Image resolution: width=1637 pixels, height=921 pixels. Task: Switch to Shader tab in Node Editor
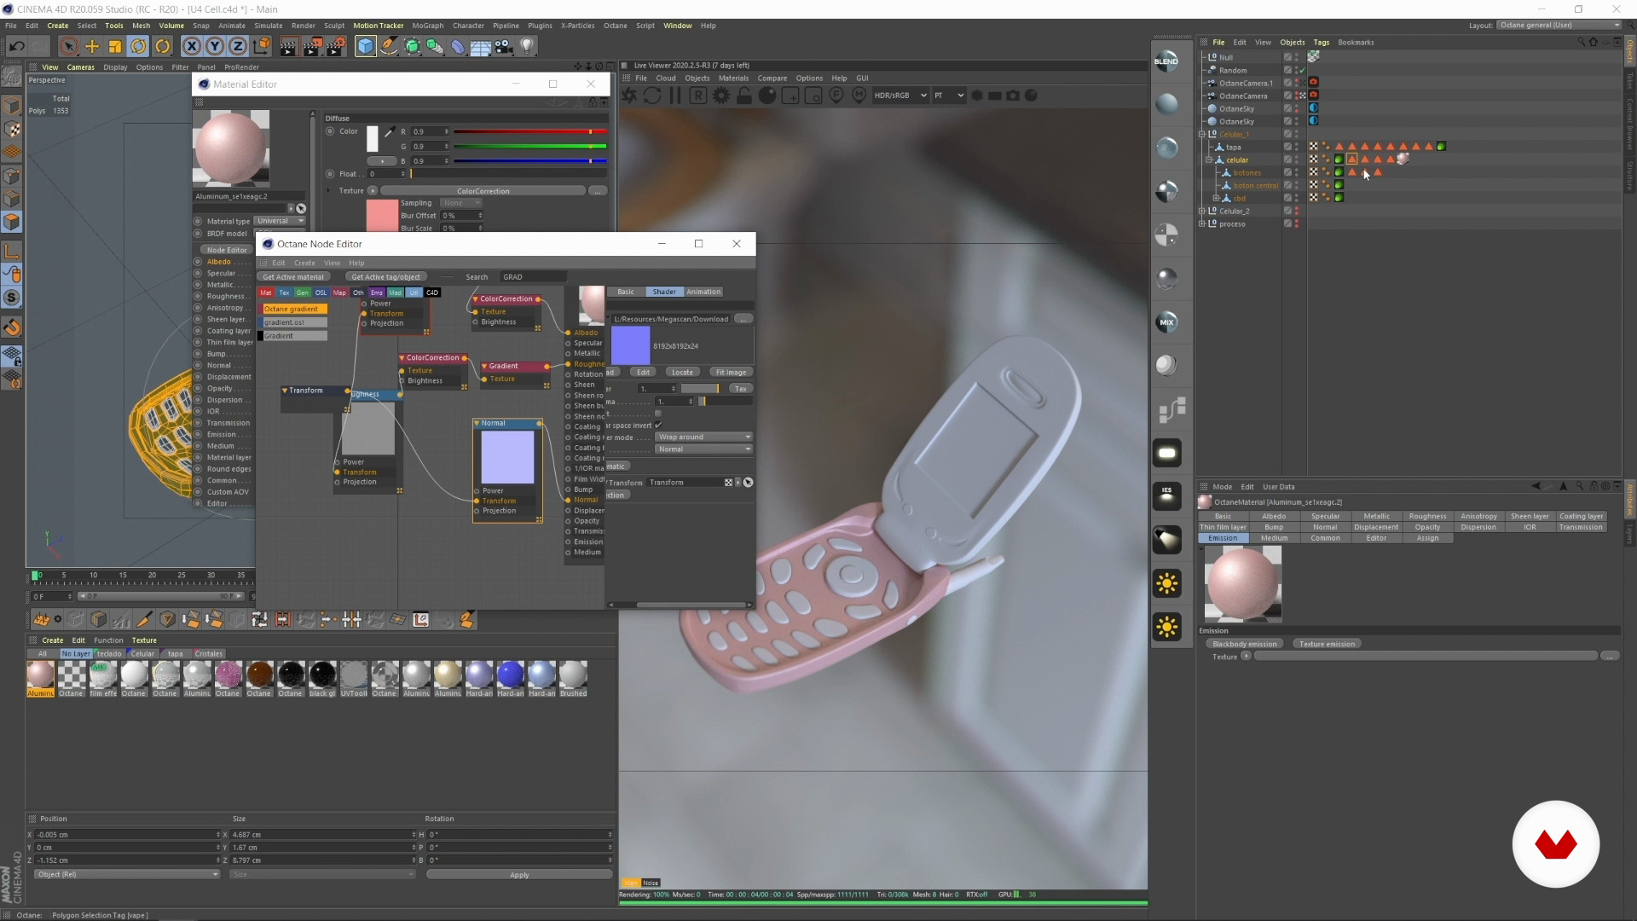[x=664, y=292]
